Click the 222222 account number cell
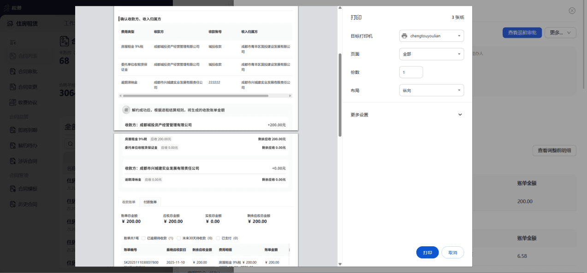 tap(214, 82)
